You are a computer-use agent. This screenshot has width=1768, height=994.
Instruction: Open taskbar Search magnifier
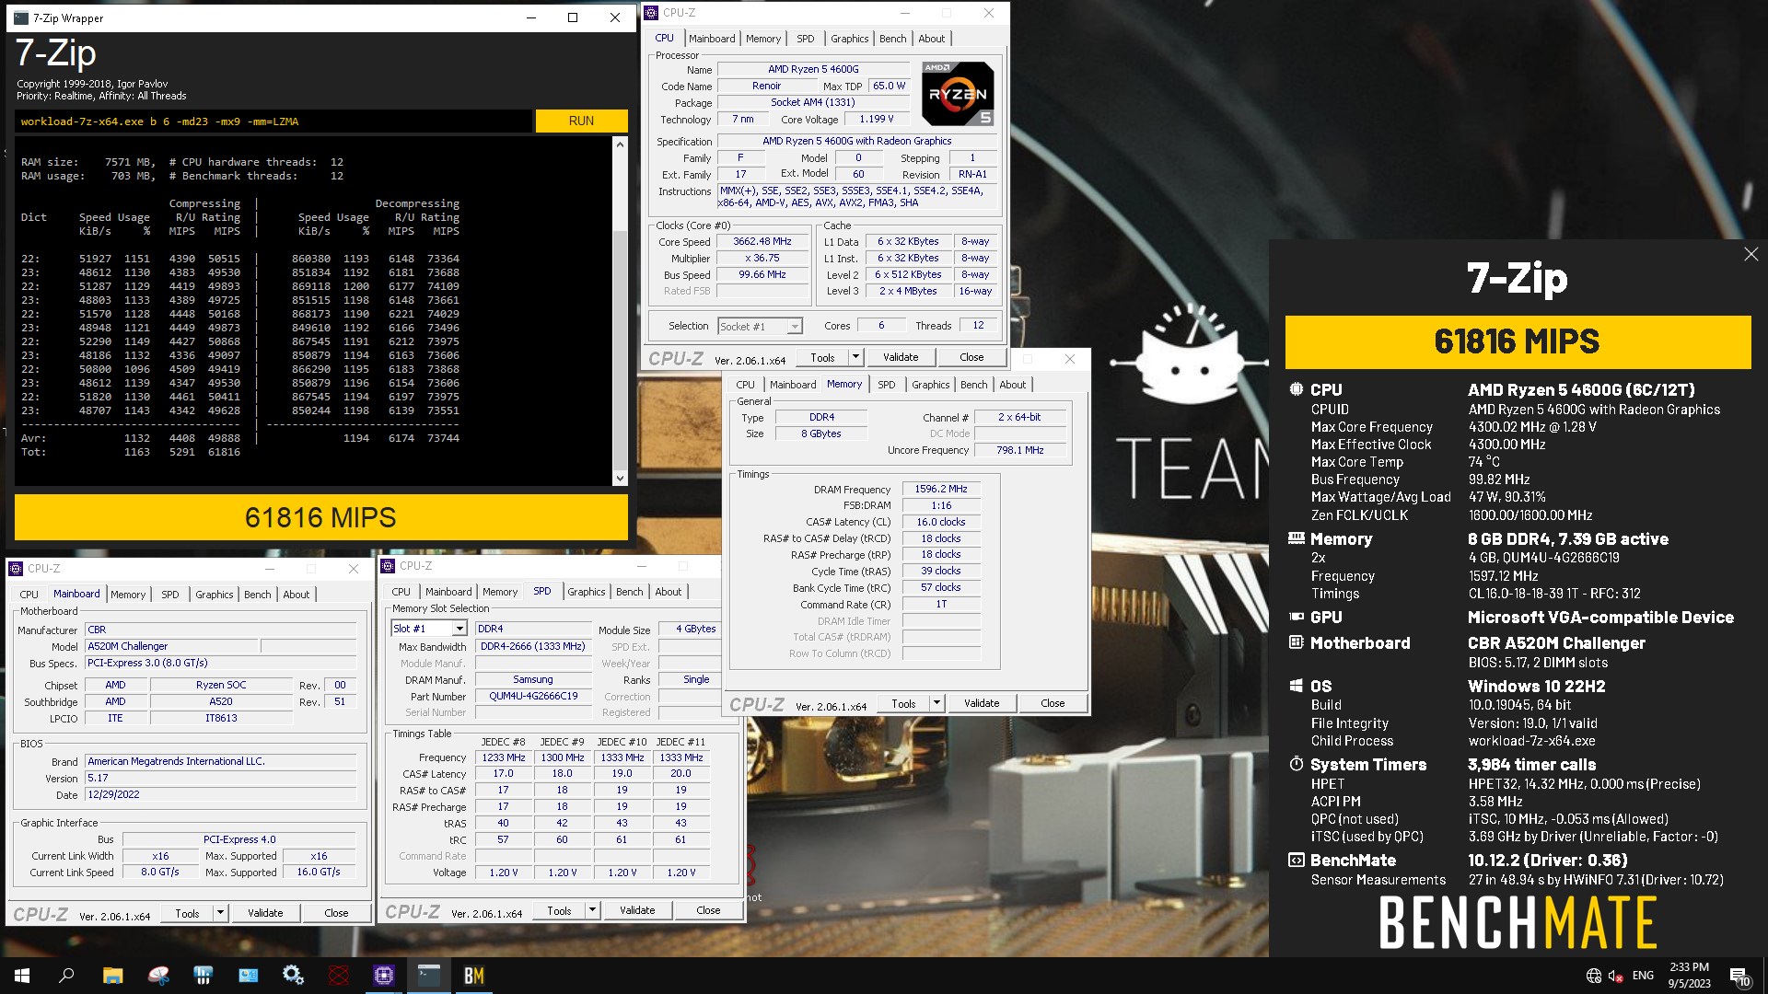(x=66, y=976)
